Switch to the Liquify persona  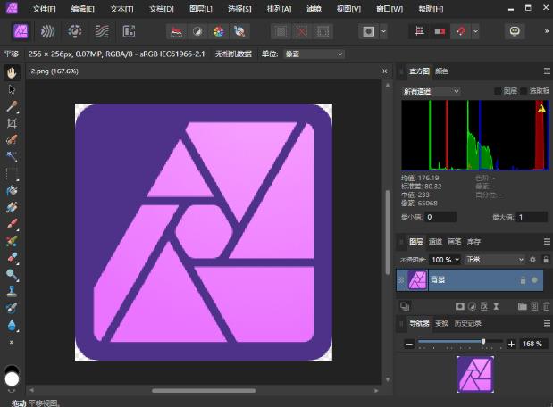coord(47,32)
